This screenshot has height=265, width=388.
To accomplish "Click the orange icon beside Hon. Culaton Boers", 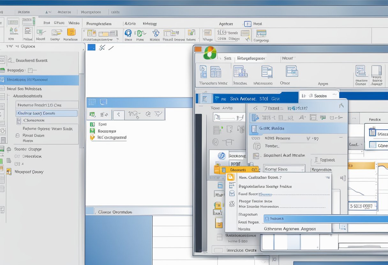I will (231, 177).
